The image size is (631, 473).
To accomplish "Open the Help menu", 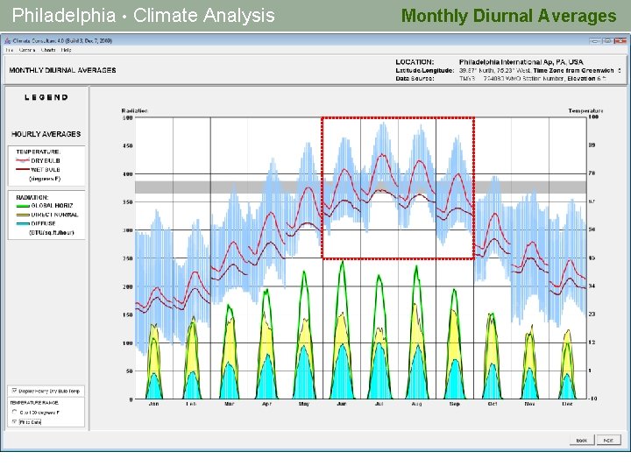I will 67,50.
